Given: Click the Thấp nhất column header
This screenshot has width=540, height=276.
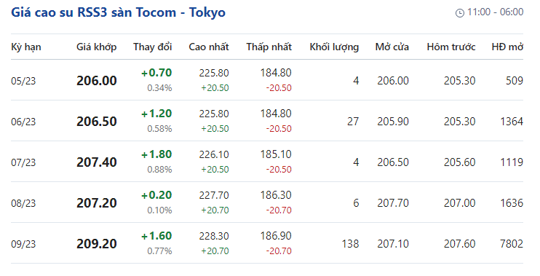Looking at the screenshot, I should pyautogui.click(x=269, y=47).
